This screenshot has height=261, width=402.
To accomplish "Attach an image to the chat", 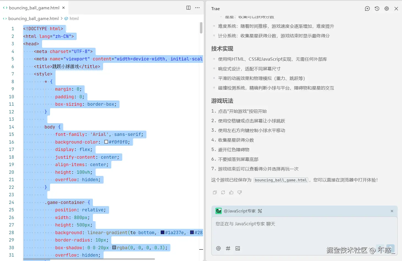I will tap(238, 248).
